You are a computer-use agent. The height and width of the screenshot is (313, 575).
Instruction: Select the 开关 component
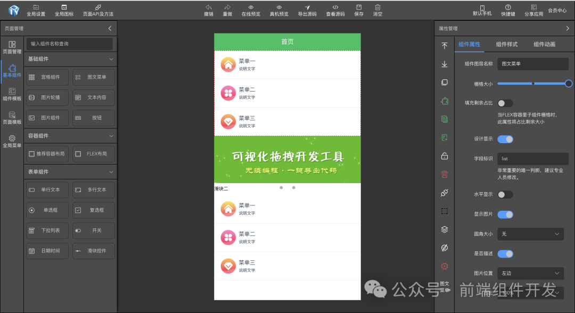[94, 230]
